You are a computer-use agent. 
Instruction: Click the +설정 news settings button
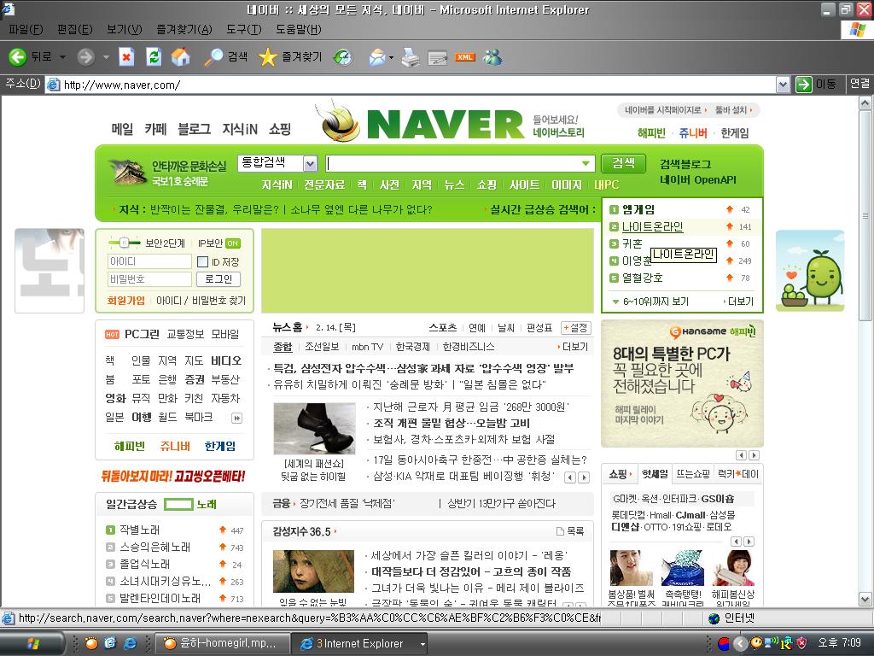576,327
